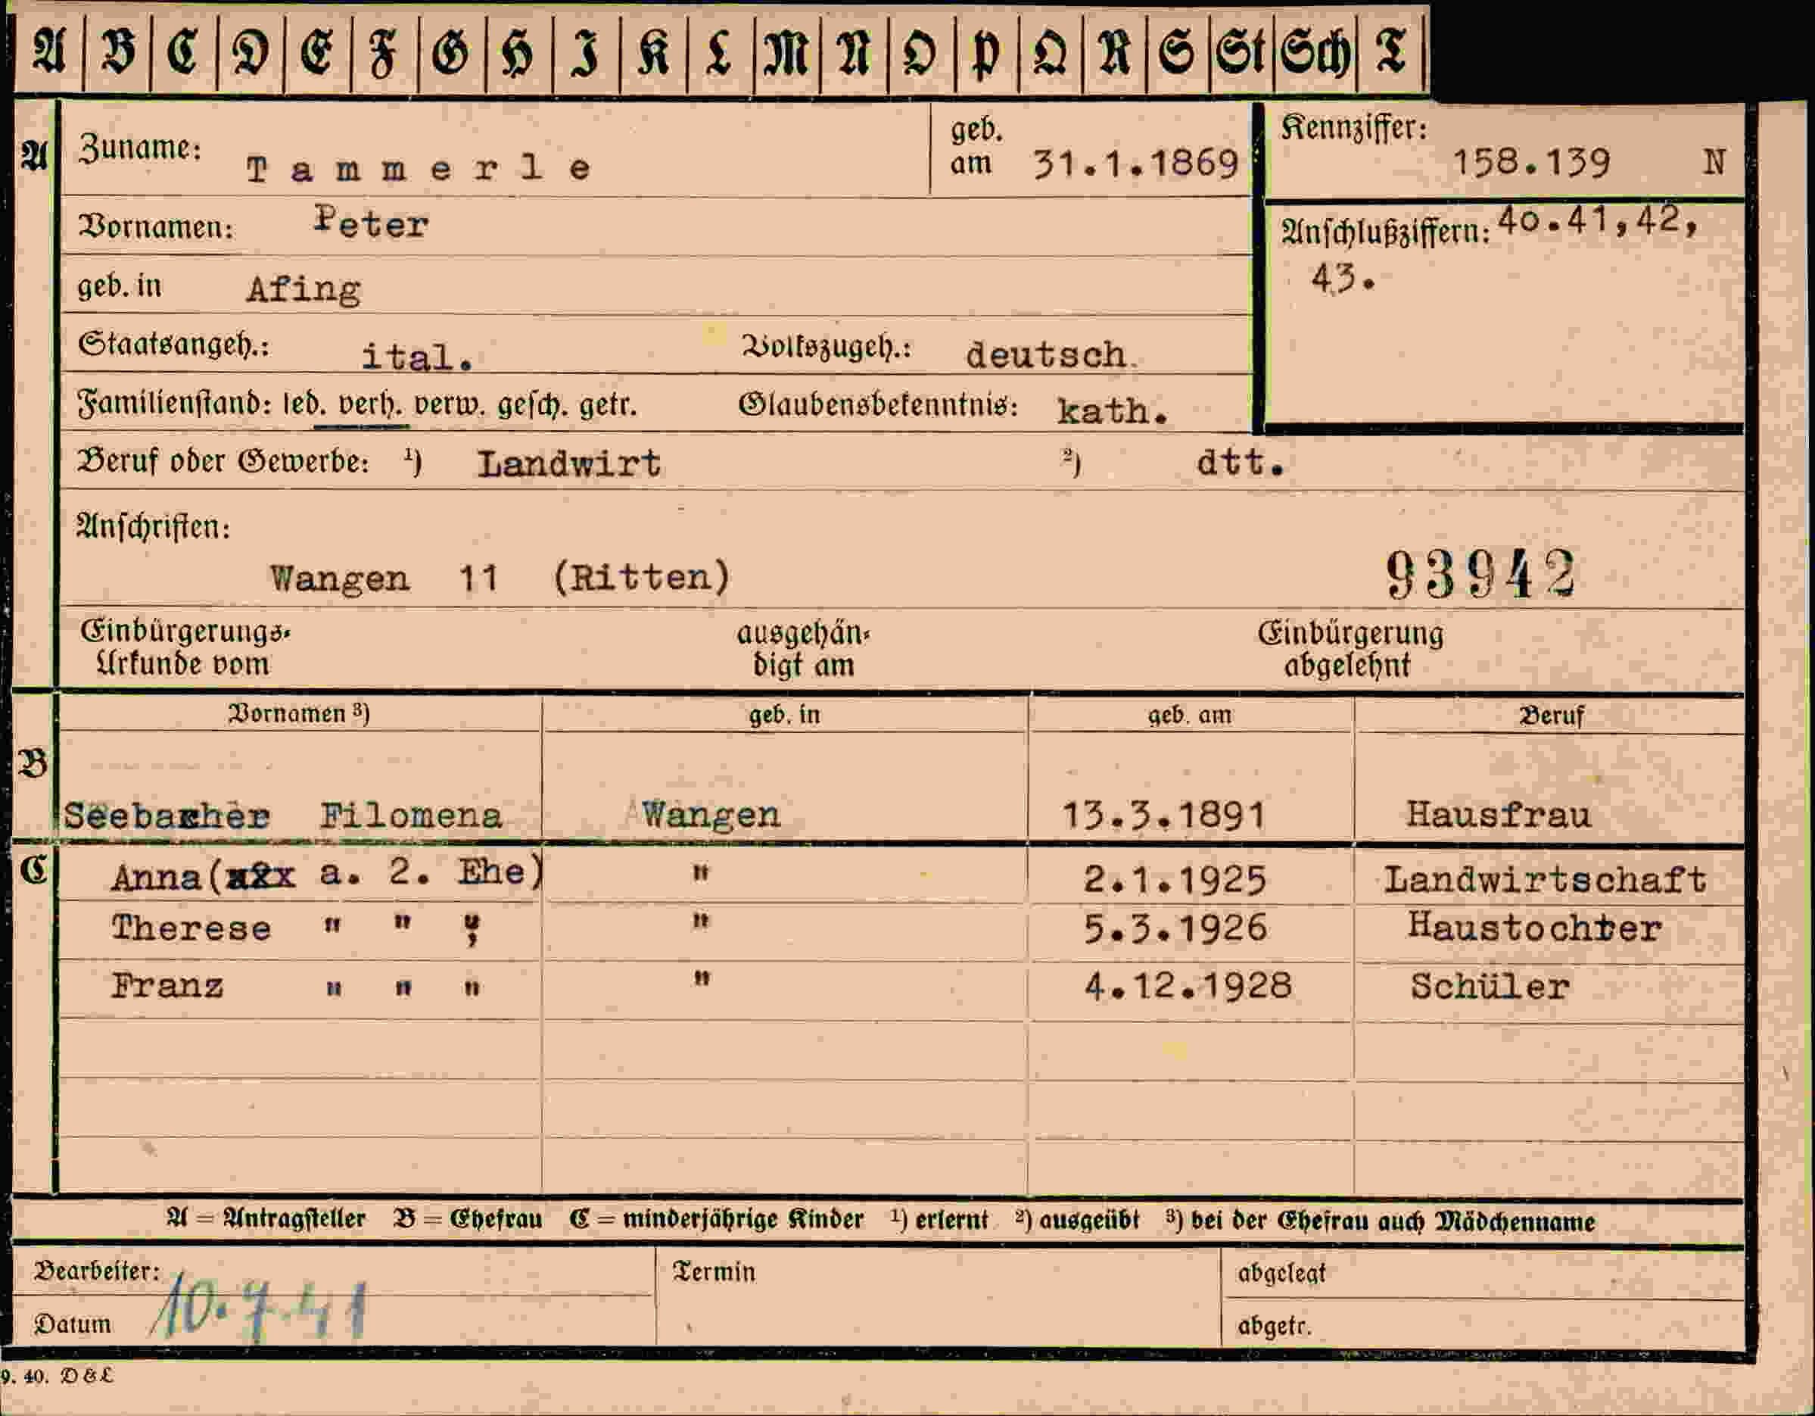
Task: Click the wife's birthplace 'Wangen'
Action: (711, 815)
